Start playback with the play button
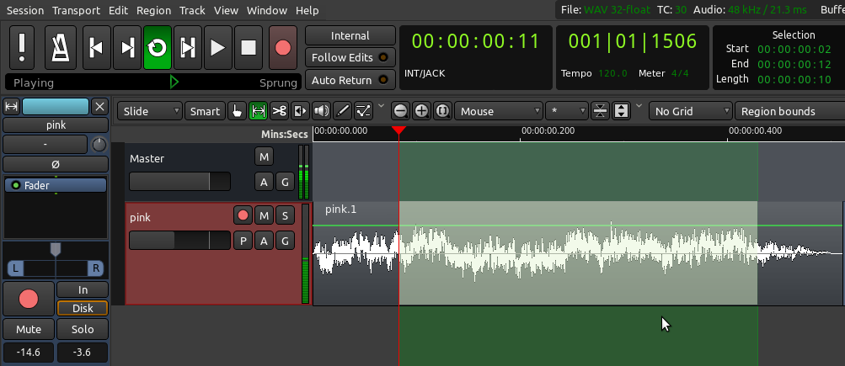The height and width of the screenshot is (366, 845). pos(217,47)
